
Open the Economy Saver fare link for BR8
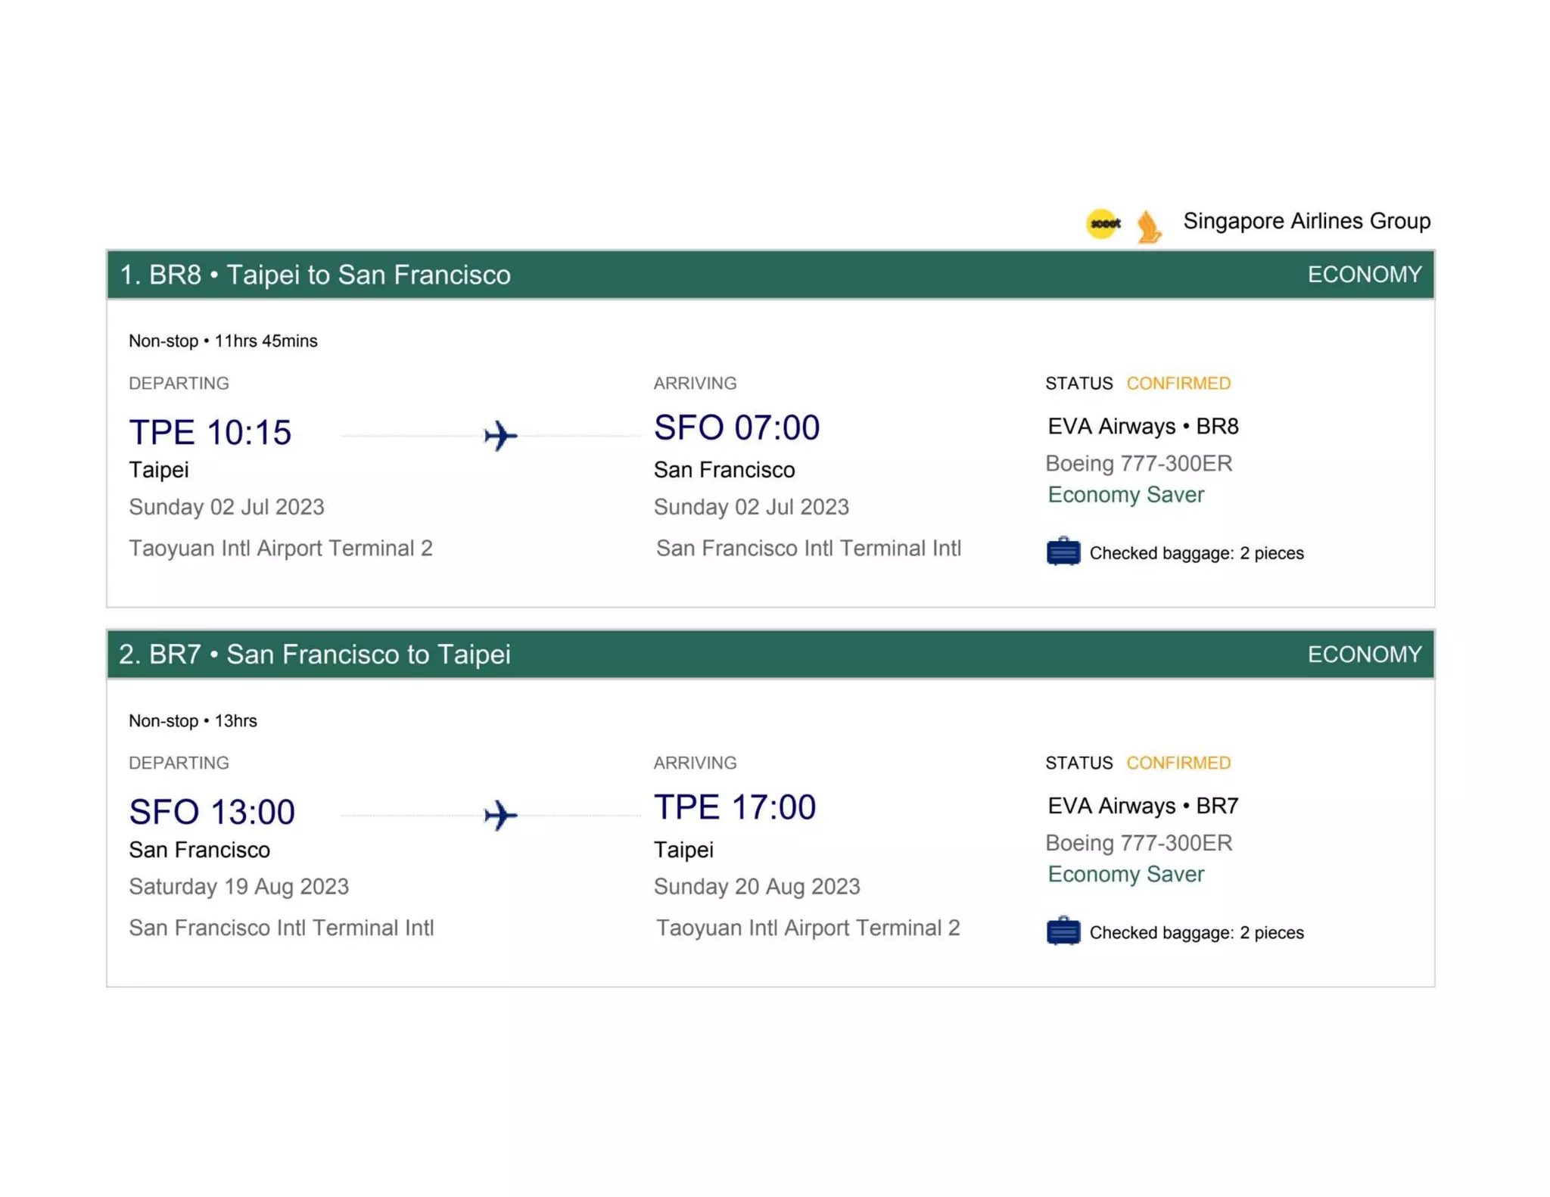pos(1125,495)
